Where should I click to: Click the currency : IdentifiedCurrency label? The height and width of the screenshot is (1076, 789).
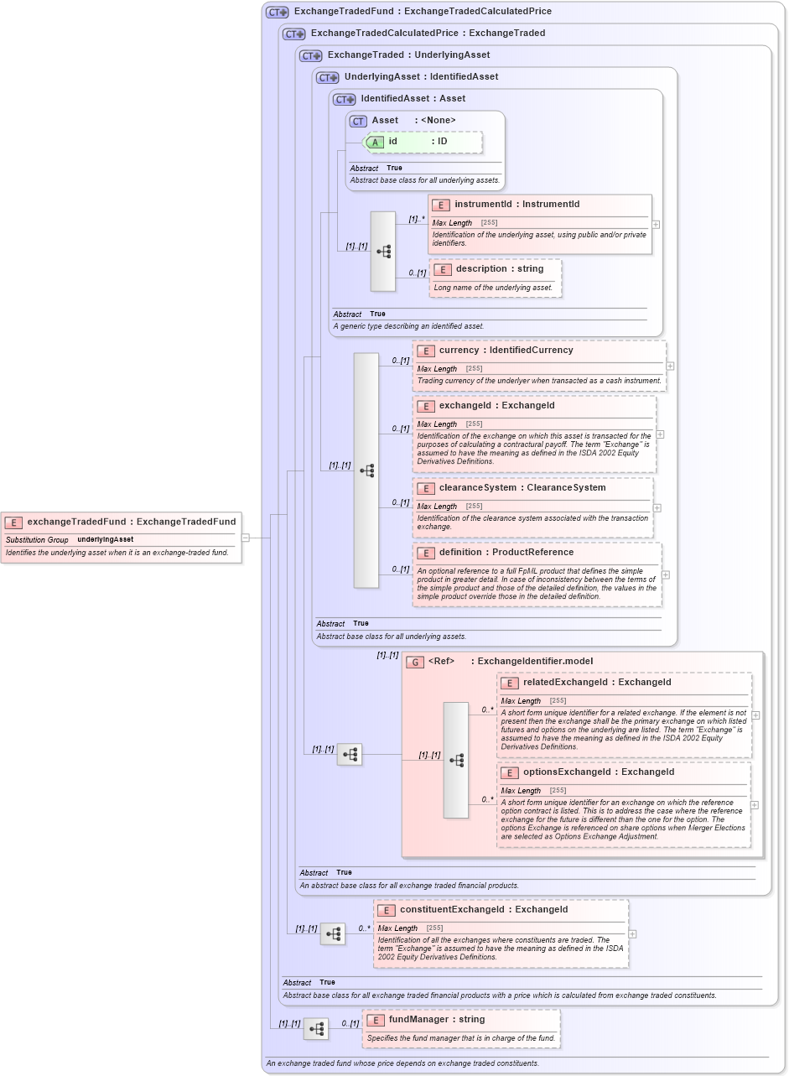coord(506,351)
